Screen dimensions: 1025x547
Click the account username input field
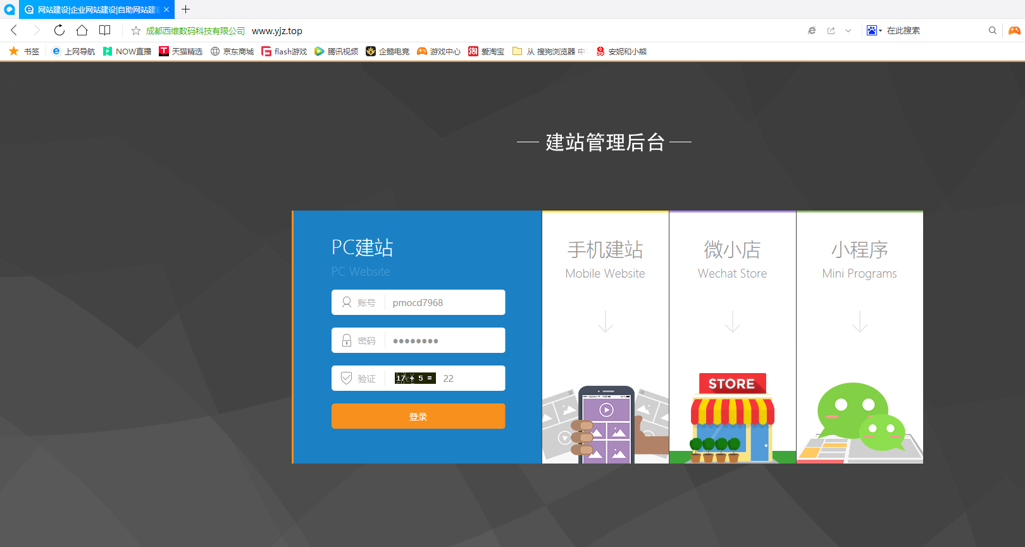(x=418, y=302)
